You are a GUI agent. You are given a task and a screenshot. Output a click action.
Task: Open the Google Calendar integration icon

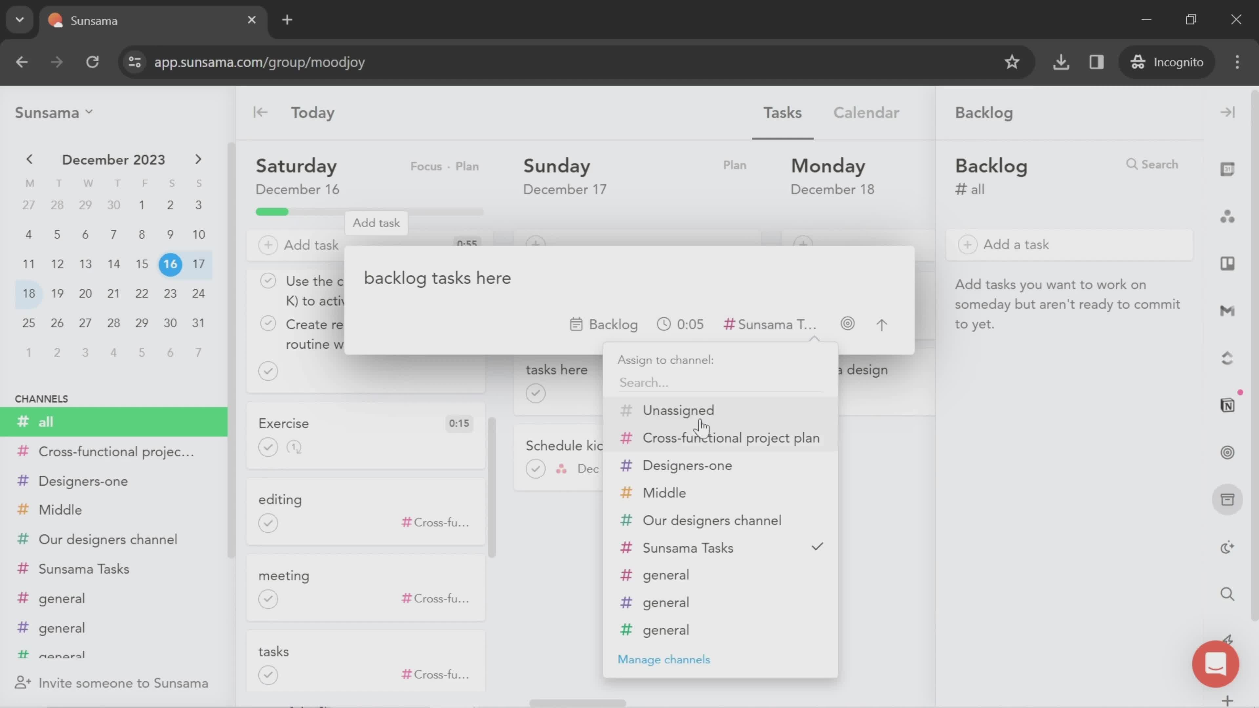tap(1227, 169)
